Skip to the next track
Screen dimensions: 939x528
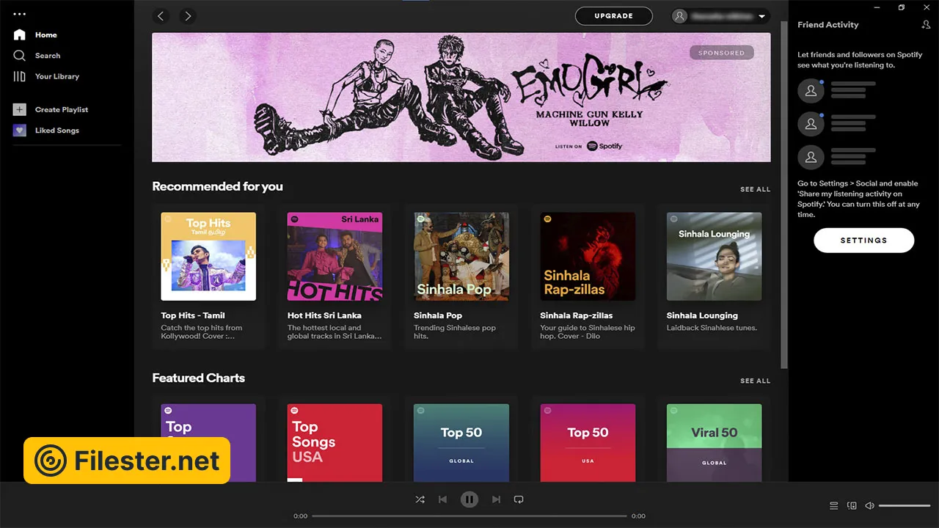[496, 499]
